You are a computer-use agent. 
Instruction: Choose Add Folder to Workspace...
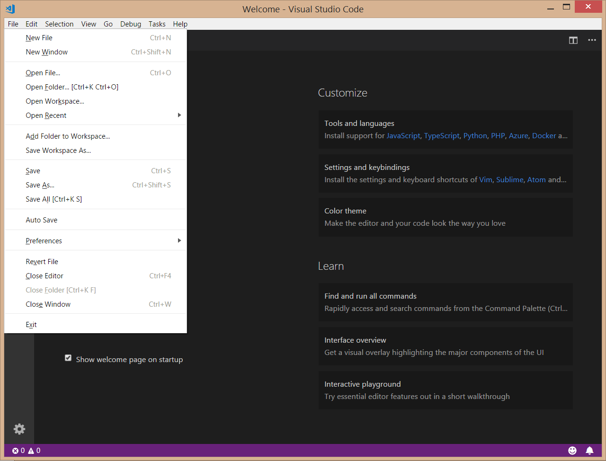96,136
